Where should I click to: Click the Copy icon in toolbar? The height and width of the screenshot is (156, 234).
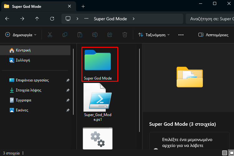pos(65,35)
